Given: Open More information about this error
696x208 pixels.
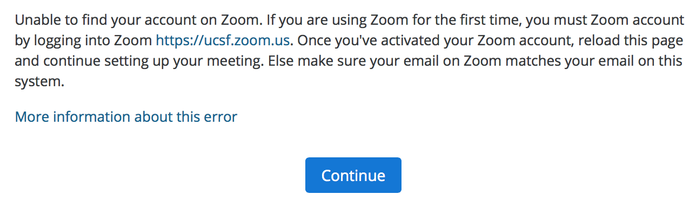Looking at the screenshot, I should pos(126,117).
